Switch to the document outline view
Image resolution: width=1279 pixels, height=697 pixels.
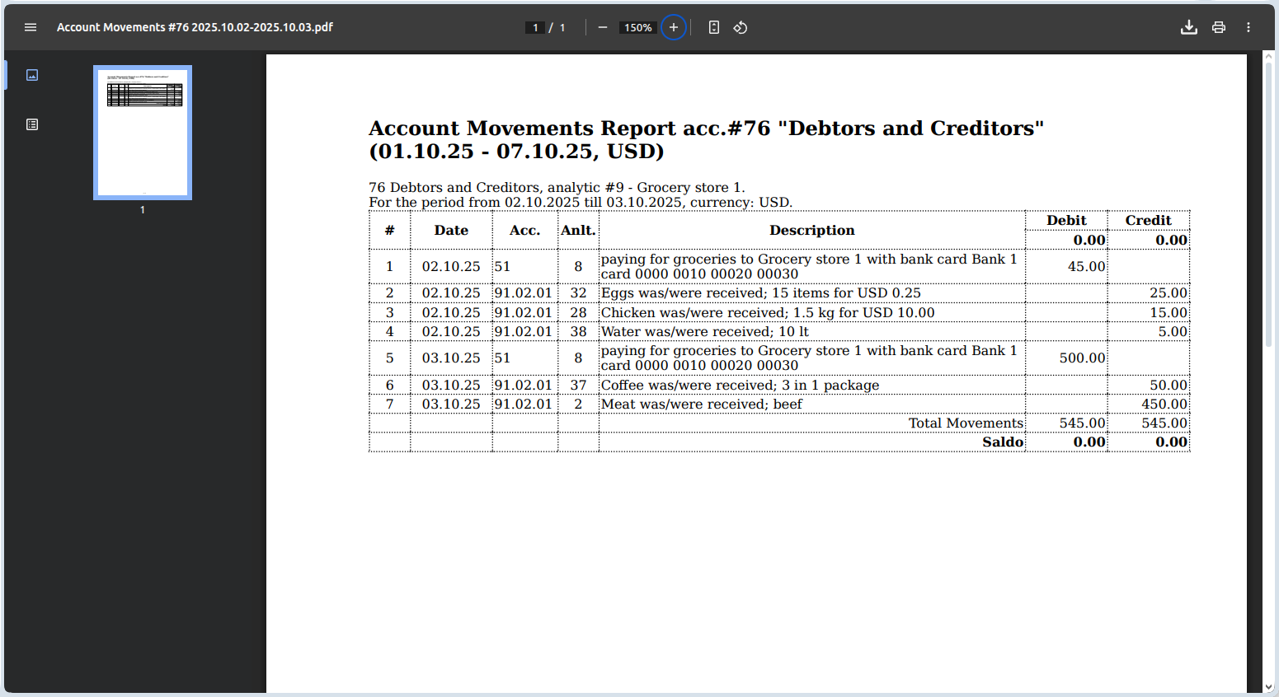coord(32,124)
